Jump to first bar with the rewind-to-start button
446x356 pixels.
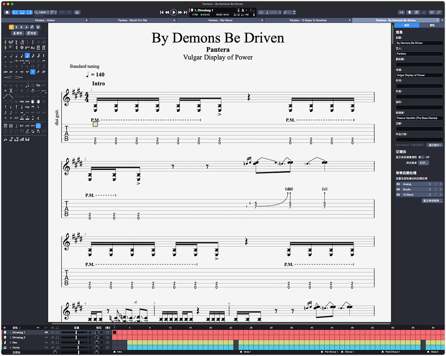point(162,12)
